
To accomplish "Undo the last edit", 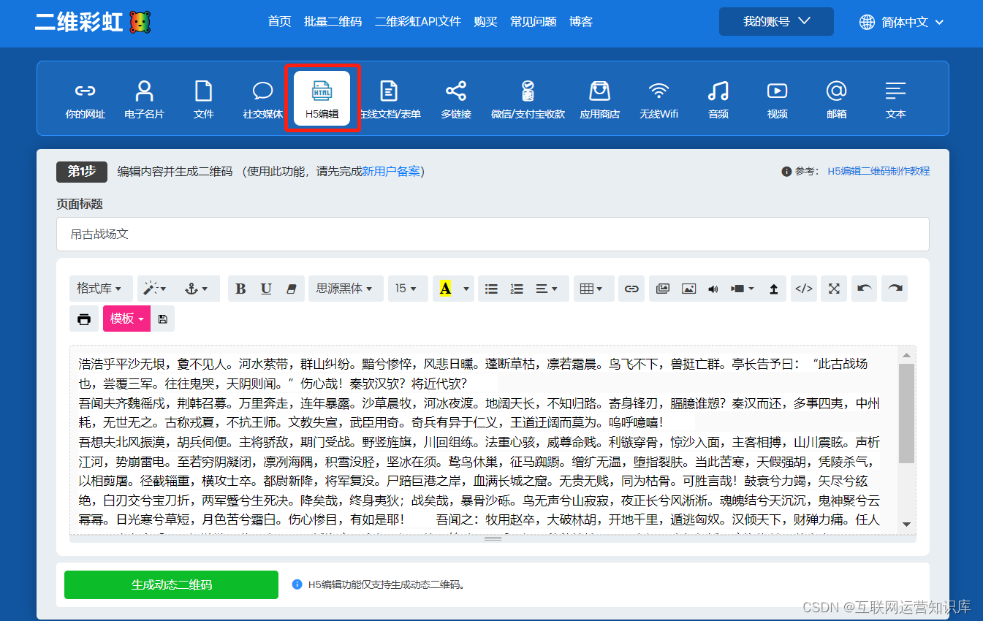I will coord(865,289).
